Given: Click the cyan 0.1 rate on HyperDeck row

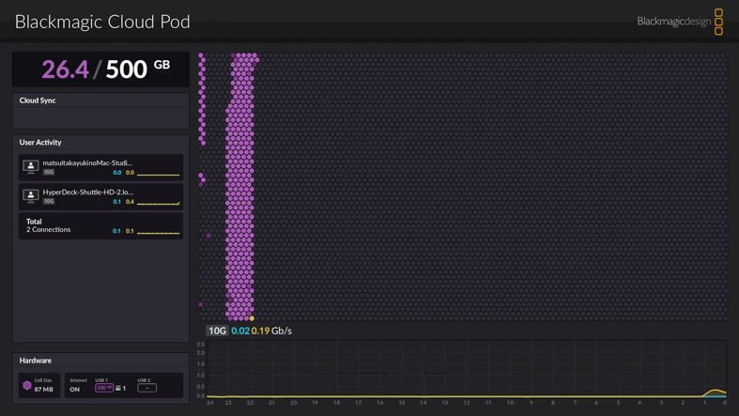Looking at the screenshot, I should [x=116, y=202].
